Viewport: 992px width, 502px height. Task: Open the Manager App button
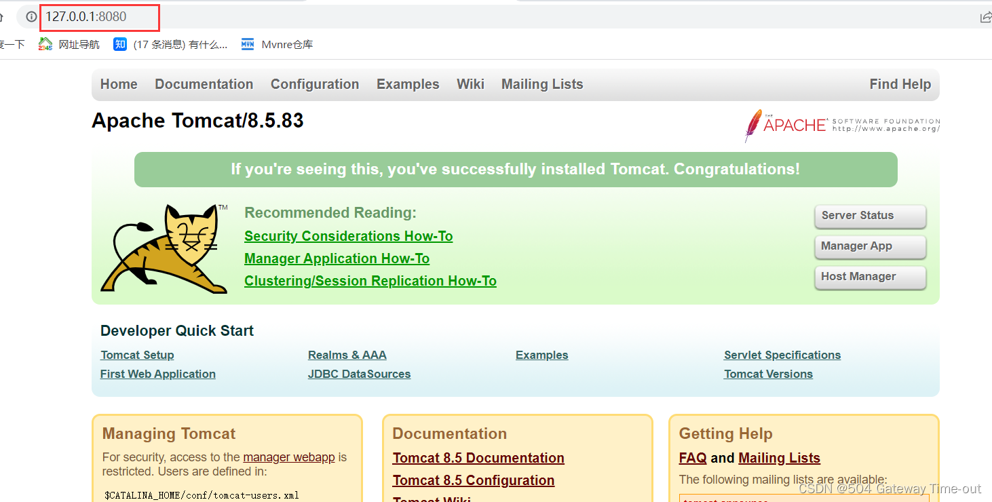click(x=871, y=247)
